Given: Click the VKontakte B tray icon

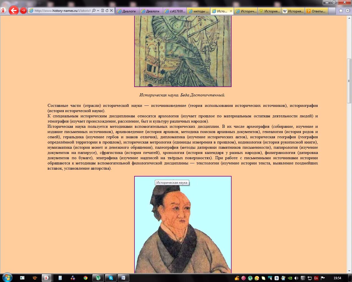Looking at the screenshot, I should tap(277, 278).
